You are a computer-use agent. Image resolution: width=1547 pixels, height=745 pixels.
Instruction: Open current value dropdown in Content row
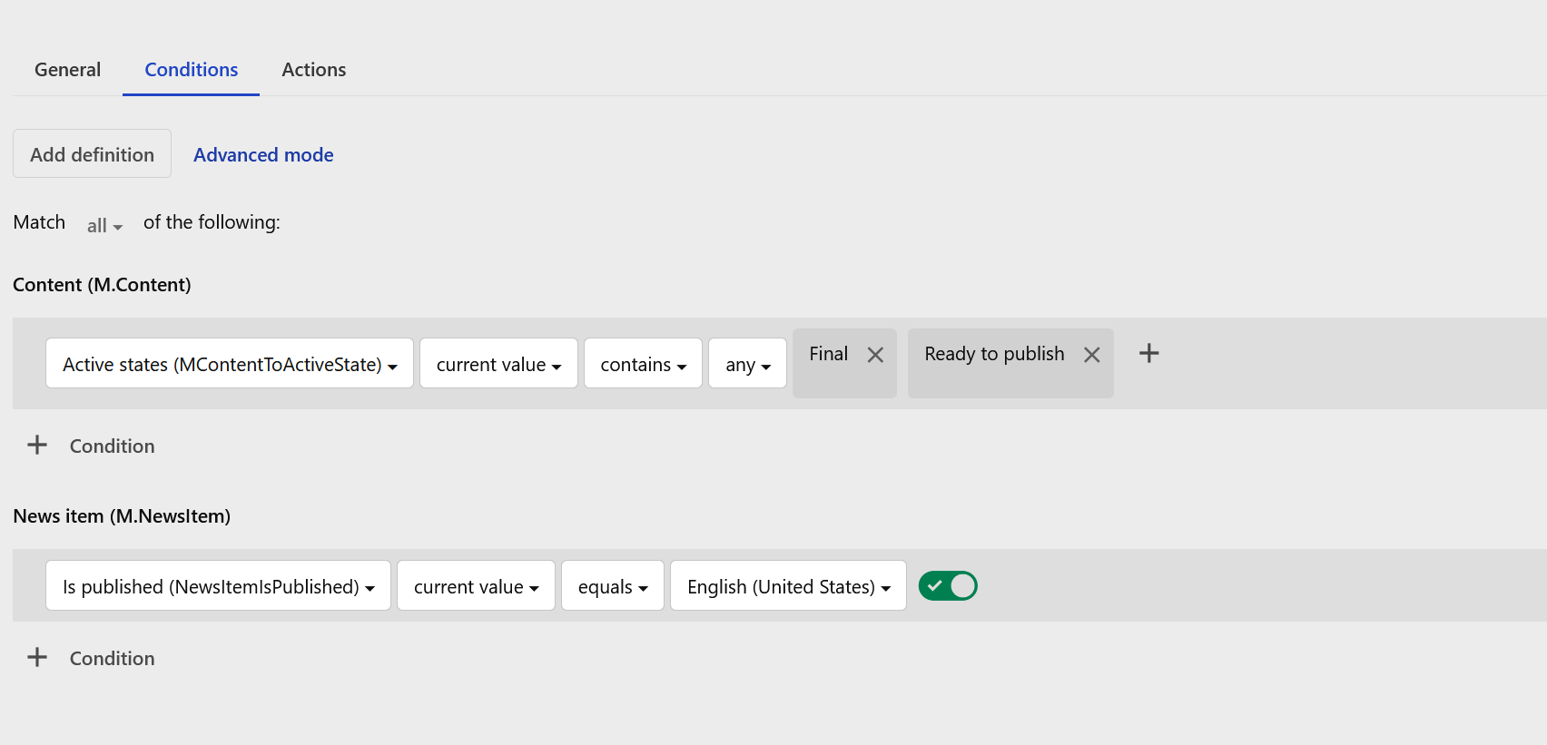(x=498, y=364)
